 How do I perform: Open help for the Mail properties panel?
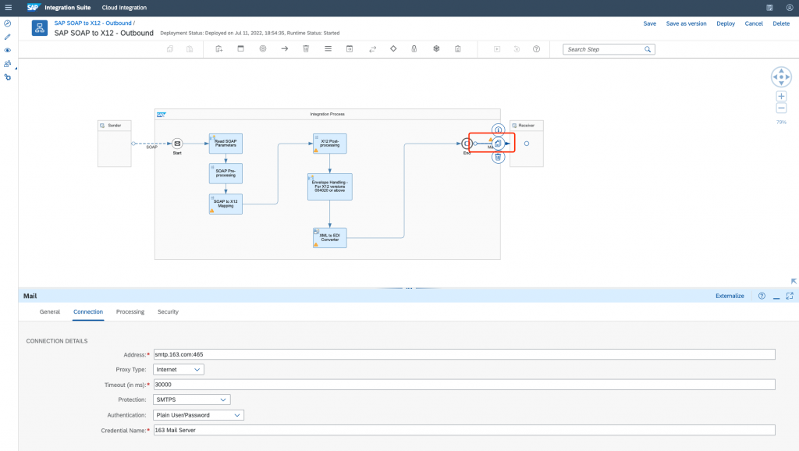[762, 296]
